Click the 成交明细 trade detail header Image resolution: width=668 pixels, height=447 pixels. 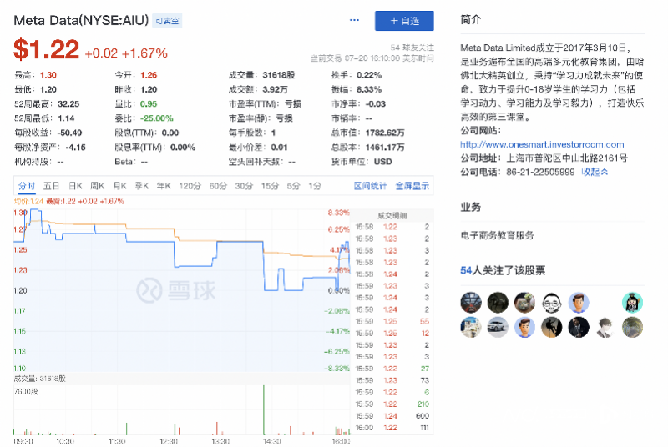[392, 216]
